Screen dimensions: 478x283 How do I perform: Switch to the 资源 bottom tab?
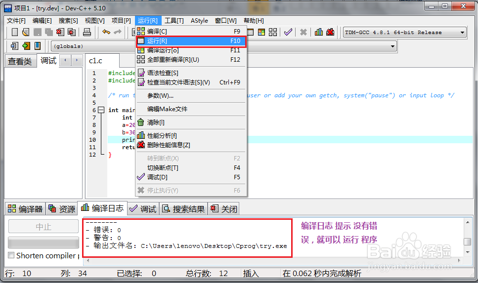(62, 209)
